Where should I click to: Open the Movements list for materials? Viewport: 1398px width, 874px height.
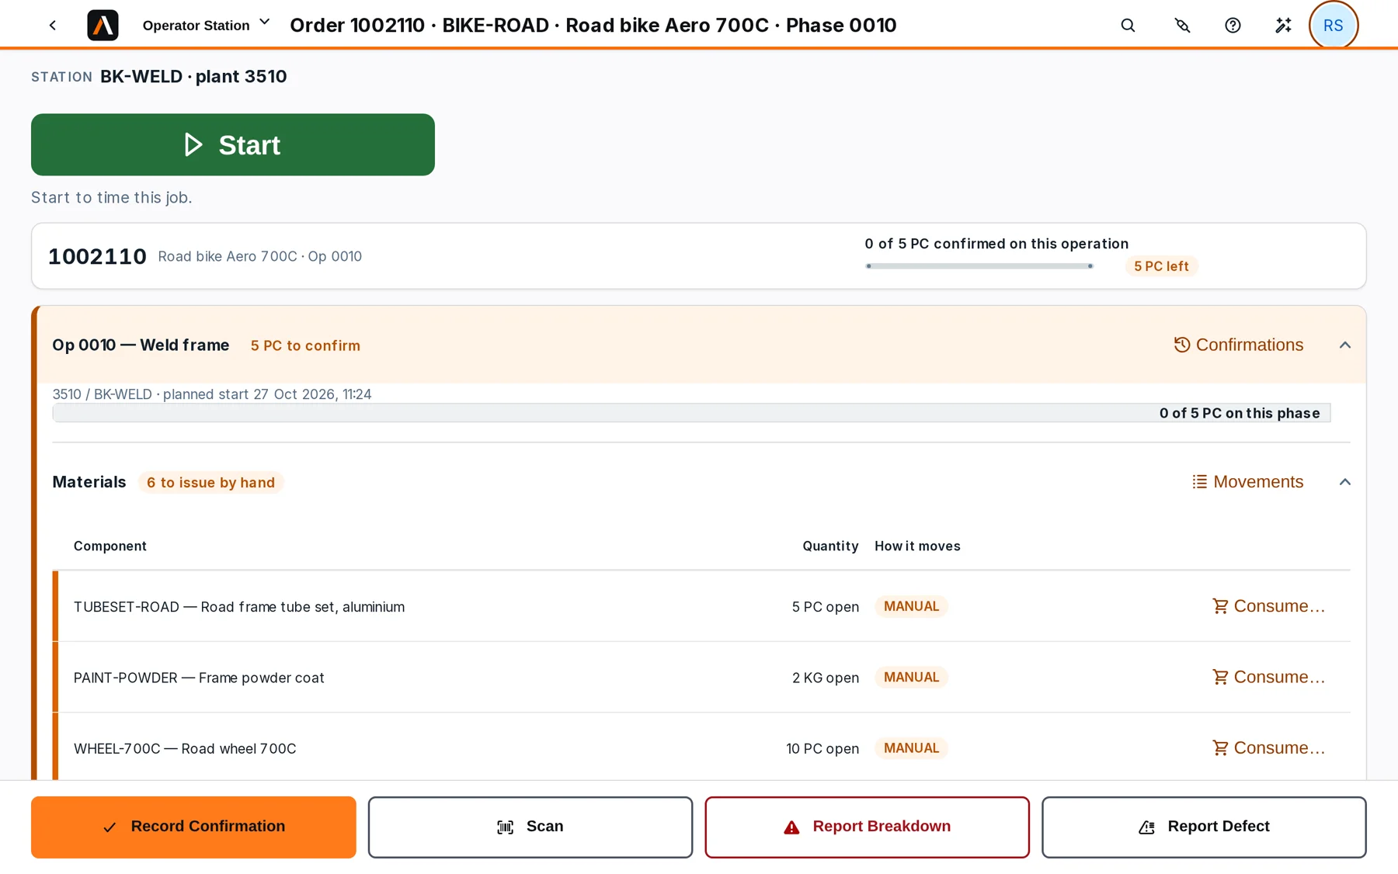click(1247, 482)
